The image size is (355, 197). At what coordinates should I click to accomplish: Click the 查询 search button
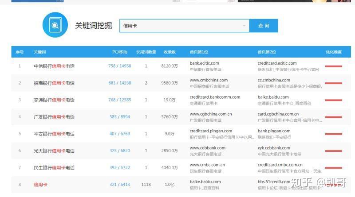pos(264,26)
